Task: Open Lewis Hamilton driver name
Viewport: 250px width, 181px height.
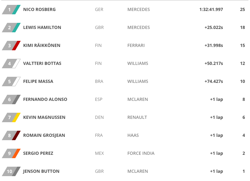Action: [x=42, y=27]
